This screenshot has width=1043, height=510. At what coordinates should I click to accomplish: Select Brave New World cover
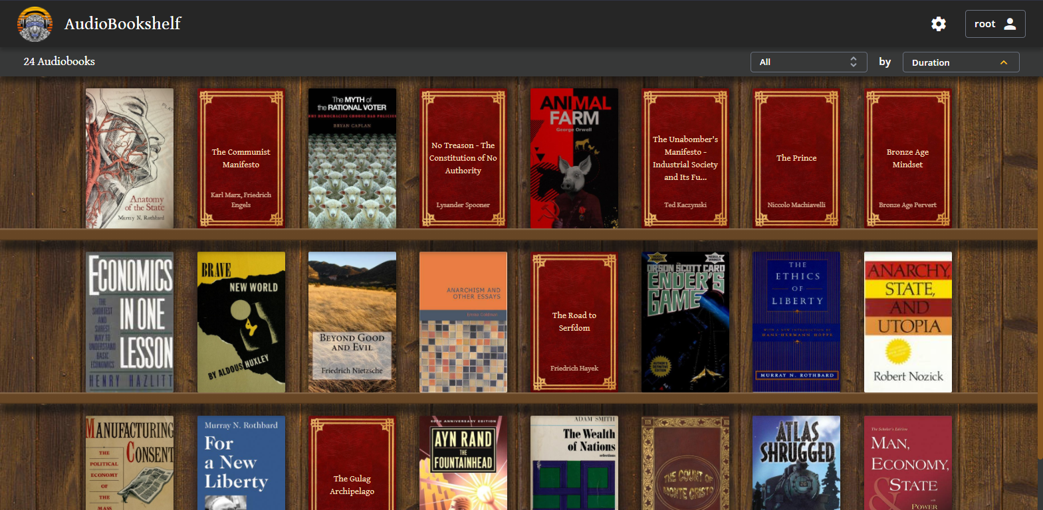pos(241,322)
